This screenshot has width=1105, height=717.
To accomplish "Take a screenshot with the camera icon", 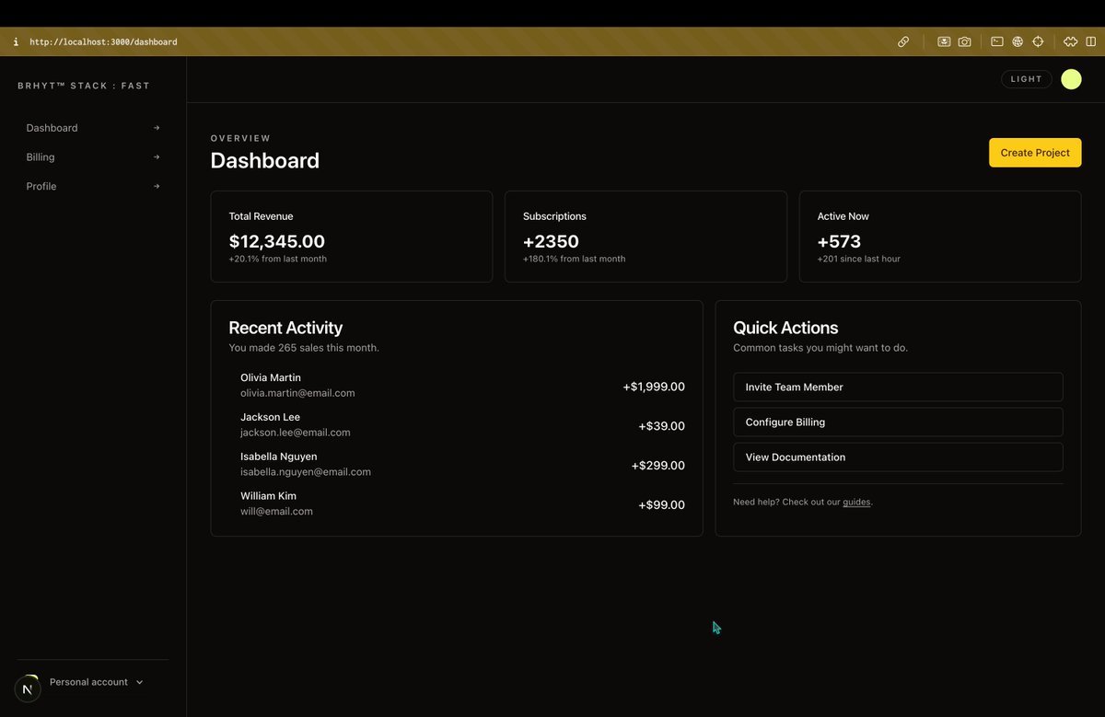I will (964, 41).
